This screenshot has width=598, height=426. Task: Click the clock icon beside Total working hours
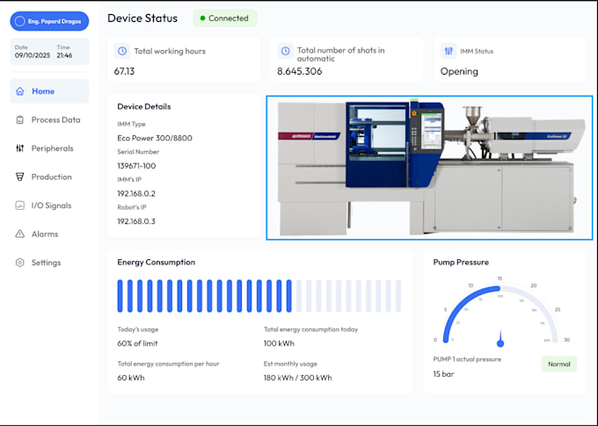point(122,51)
